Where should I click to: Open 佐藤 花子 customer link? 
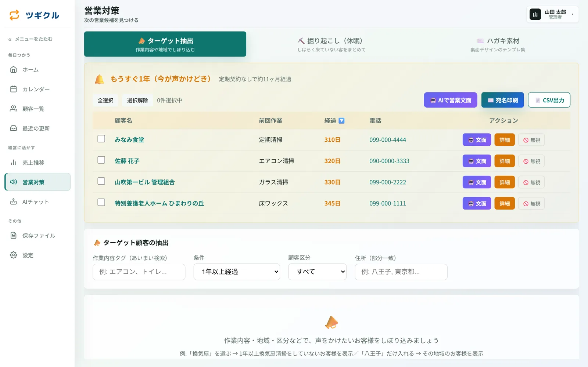[x=127, y=161]
